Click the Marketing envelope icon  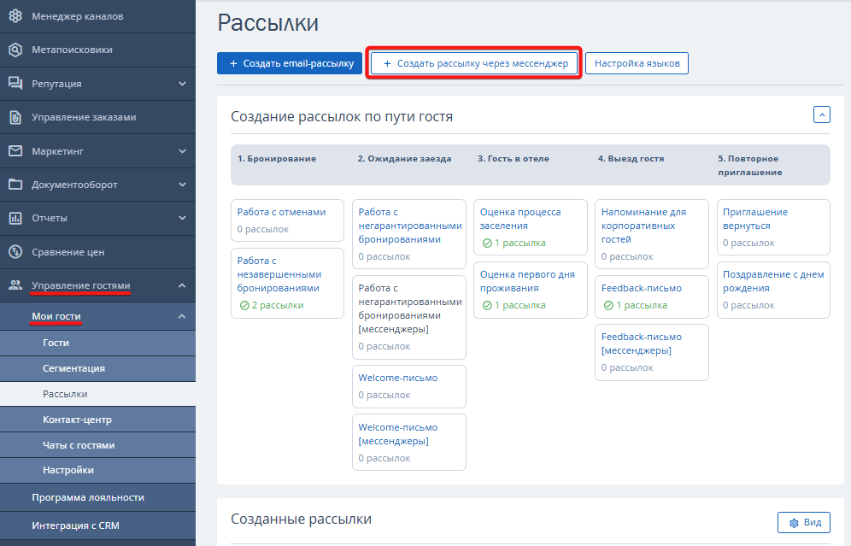pos(15,151)
